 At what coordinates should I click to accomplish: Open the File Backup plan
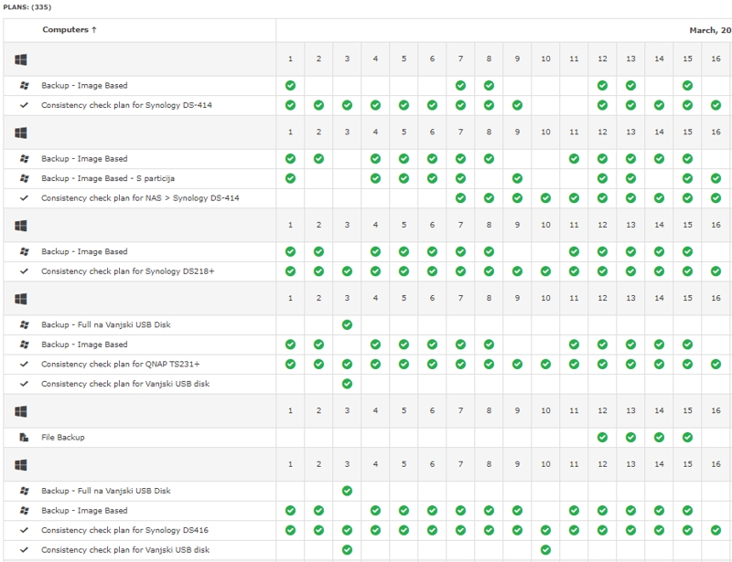63,438
